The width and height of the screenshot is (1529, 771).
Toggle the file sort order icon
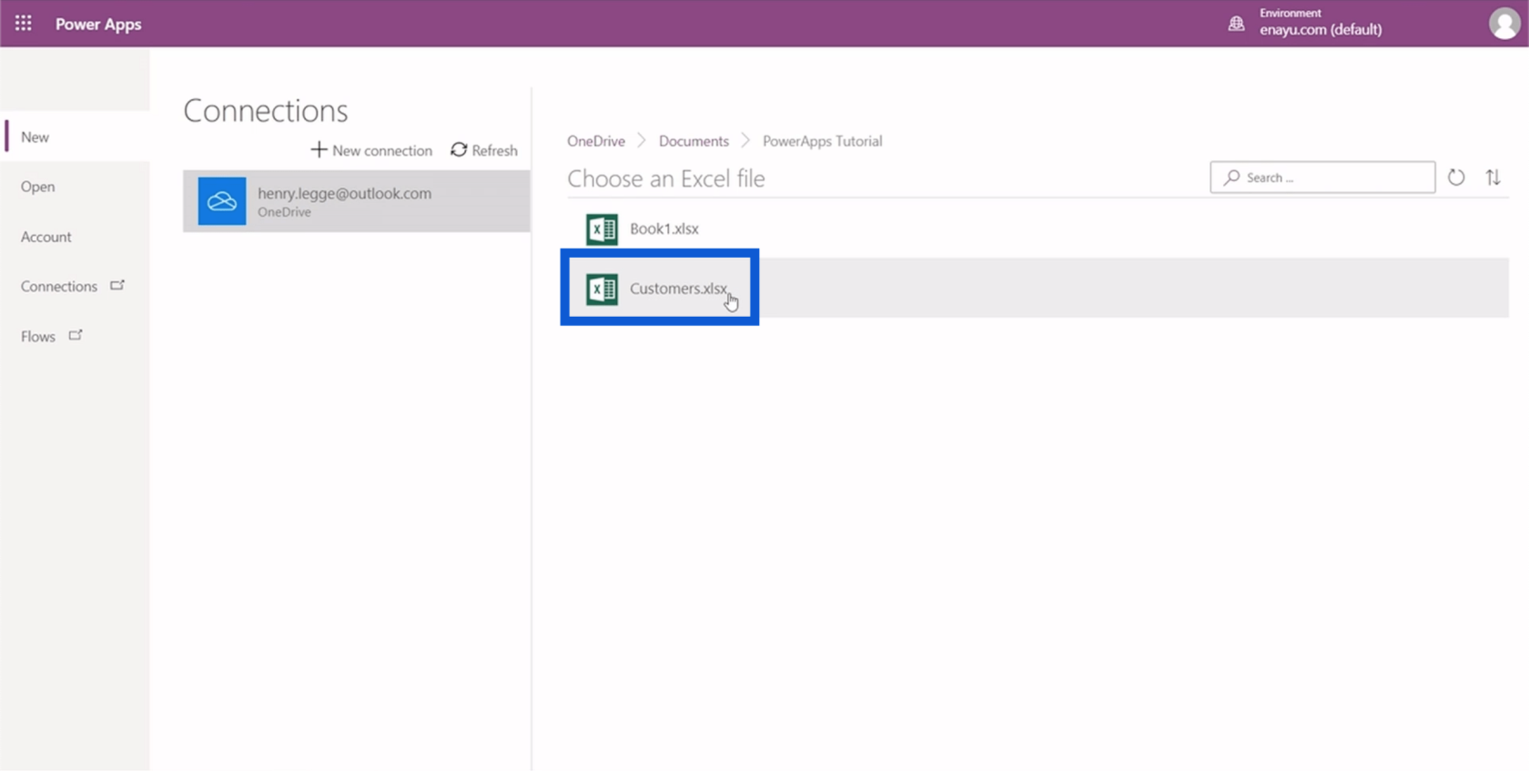tap(1494, 178)
